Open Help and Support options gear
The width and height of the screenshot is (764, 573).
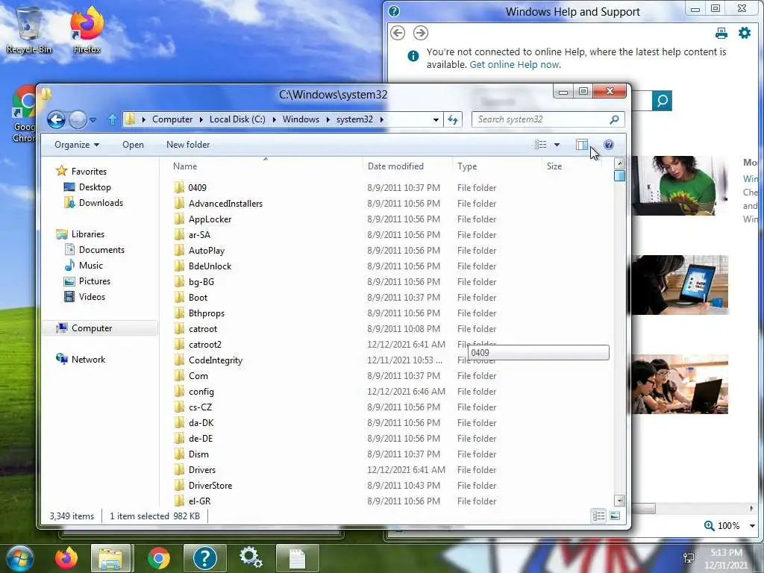[745, 33]
